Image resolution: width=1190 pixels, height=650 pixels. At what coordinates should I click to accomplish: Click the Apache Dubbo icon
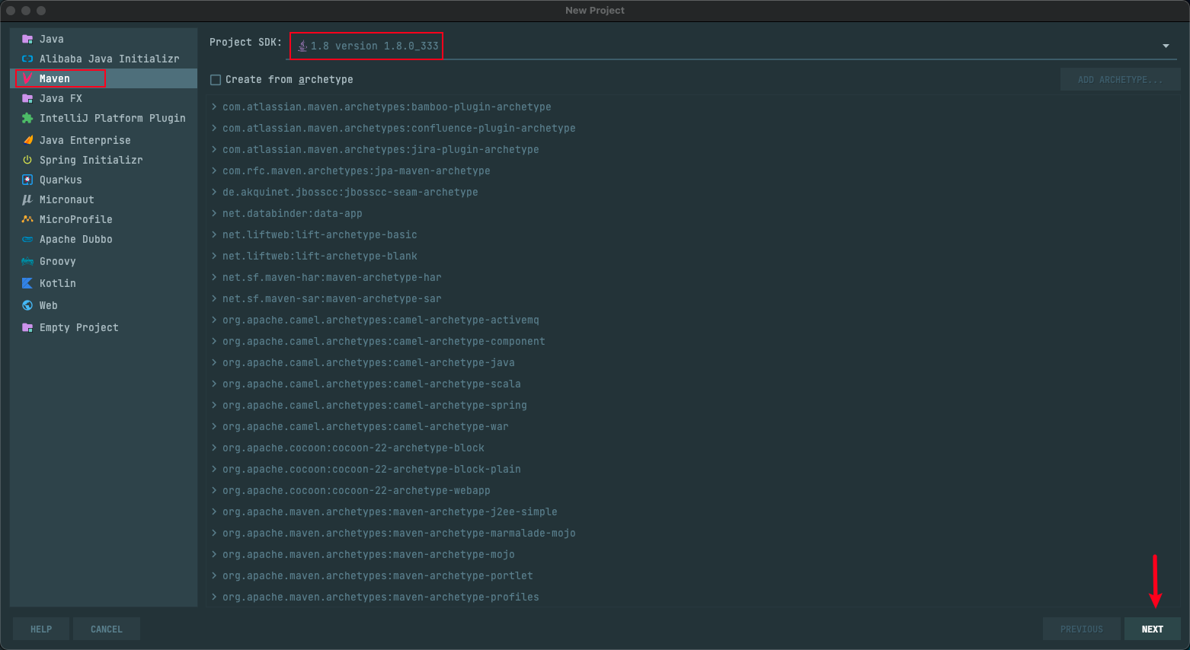pos(27,239)
